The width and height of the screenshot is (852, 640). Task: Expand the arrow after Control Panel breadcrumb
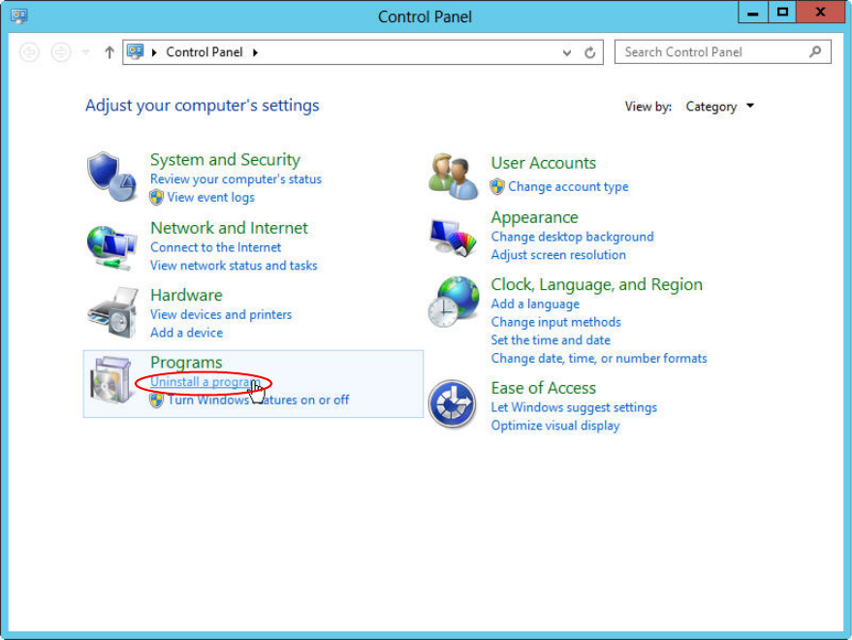(255, 52)
